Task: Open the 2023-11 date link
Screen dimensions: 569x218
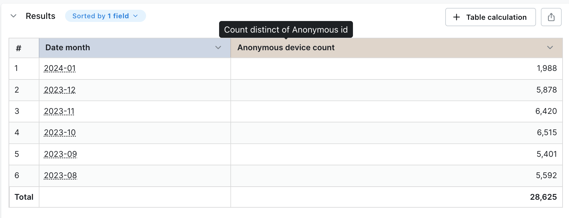Action: [59, 111]
